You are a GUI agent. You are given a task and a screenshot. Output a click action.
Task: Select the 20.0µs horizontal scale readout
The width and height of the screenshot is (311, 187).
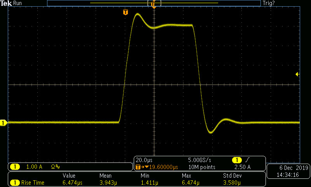(x=145, y=160)
